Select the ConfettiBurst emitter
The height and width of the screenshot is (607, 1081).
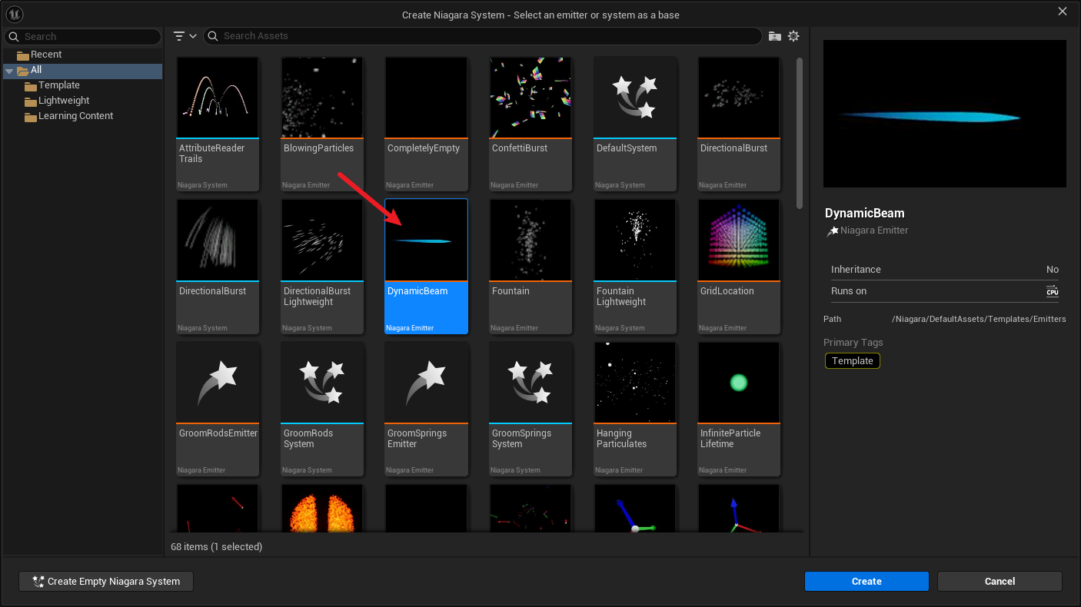pyautogui.click(x=531, y=123)
